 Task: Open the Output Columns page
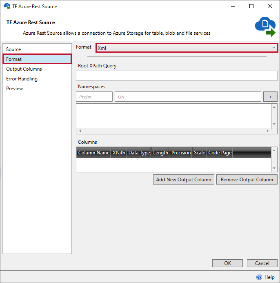click(37, 69)
